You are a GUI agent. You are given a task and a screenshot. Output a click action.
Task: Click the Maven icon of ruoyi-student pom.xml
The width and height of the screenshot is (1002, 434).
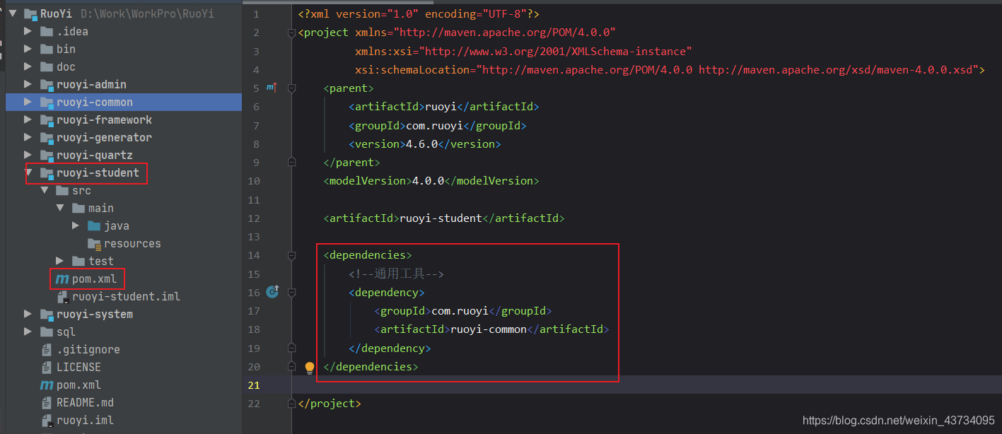(x=62, y=279)
